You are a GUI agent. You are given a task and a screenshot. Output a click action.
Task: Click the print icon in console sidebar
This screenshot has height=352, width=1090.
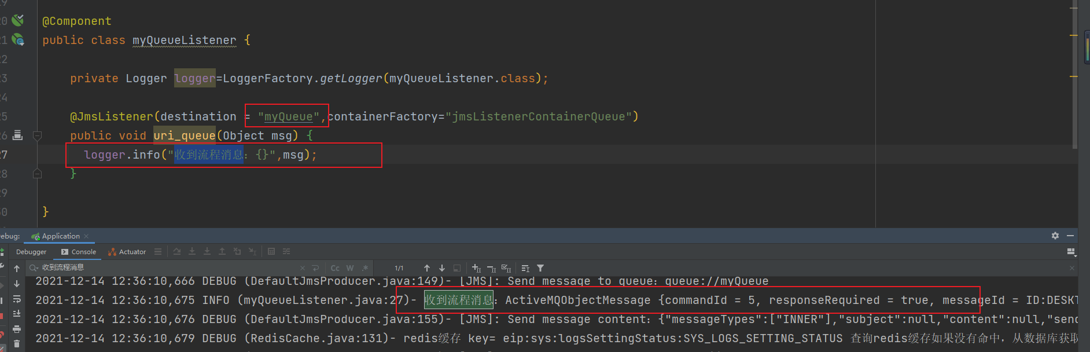(17, 329)
